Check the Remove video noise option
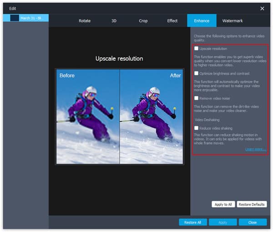 (x=197, y=98)
